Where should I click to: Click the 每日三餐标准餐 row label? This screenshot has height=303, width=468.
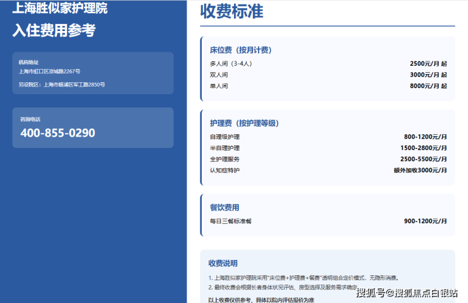[231, 221]
